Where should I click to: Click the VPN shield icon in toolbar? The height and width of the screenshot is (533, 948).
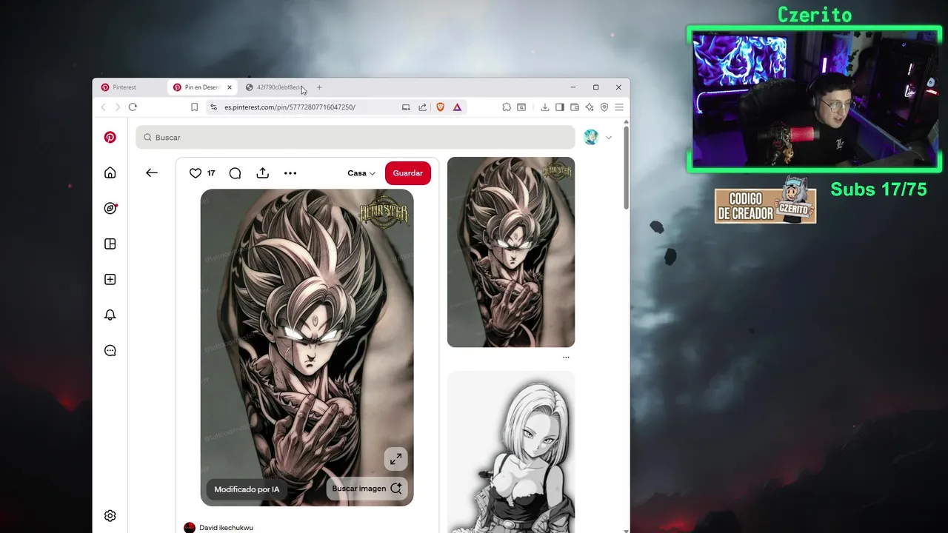pyautogui.click(x=604, y=107)
